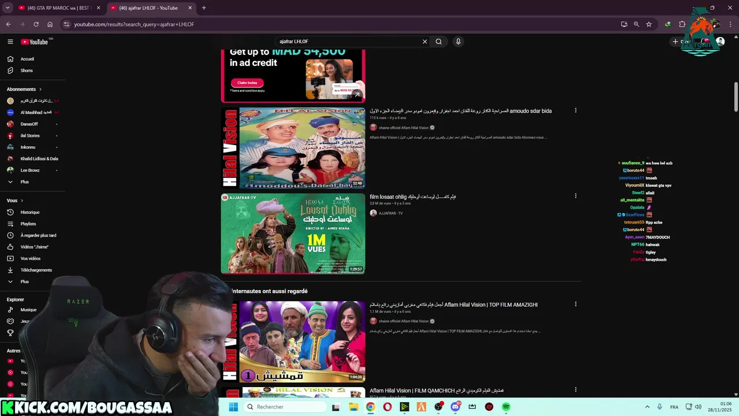The image size is (739, 416).
Task: Open a new browser tab
Action: pyautogui.click(x=204, y=8)
